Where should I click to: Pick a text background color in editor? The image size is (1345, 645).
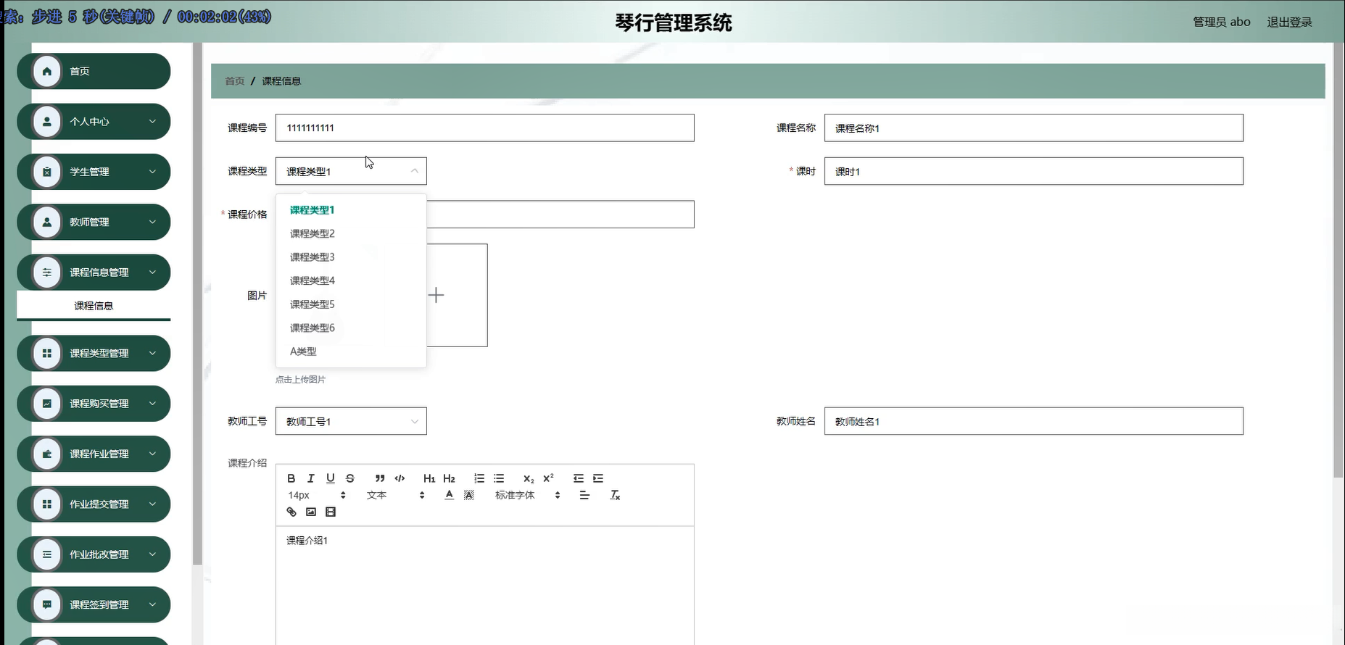point(469,495)
